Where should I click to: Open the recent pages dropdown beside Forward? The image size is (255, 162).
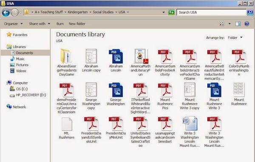[20, 12]
